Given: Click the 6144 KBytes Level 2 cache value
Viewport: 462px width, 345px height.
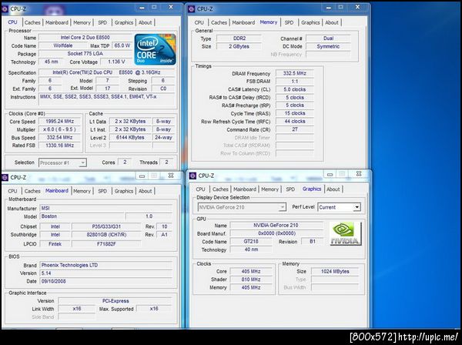Looking at the screenshot, I should tap(130, 137).
